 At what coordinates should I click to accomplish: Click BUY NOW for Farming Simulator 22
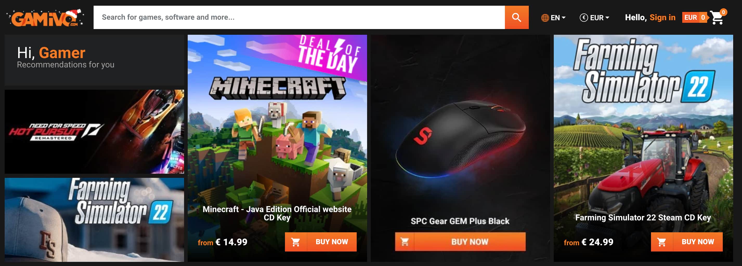(x=698, y=242)
